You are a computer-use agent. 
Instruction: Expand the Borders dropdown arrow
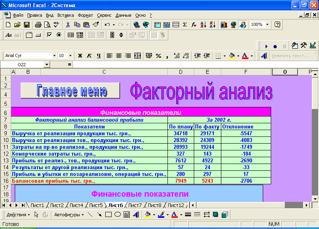[x=224, y=56]
